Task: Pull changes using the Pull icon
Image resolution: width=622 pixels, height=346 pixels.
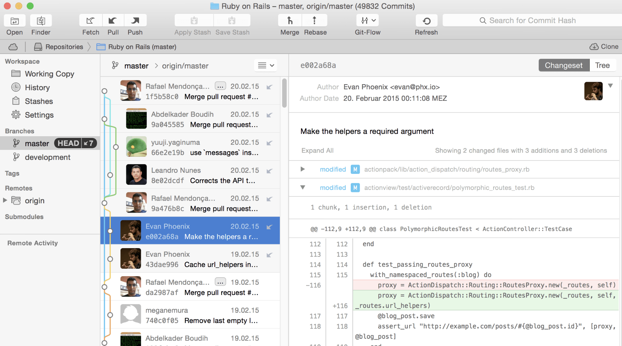Action: (113, 21)
